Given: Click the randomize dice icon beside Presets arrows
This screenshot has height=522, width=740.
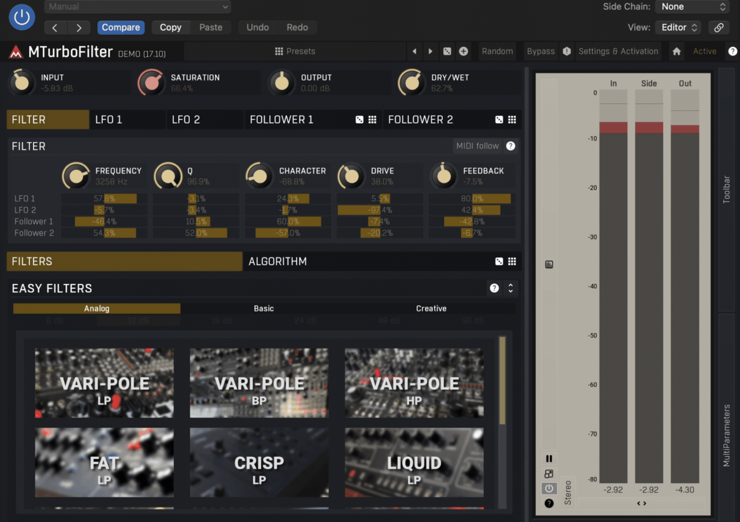Looking at the screenshot, I should coord(447,51).
